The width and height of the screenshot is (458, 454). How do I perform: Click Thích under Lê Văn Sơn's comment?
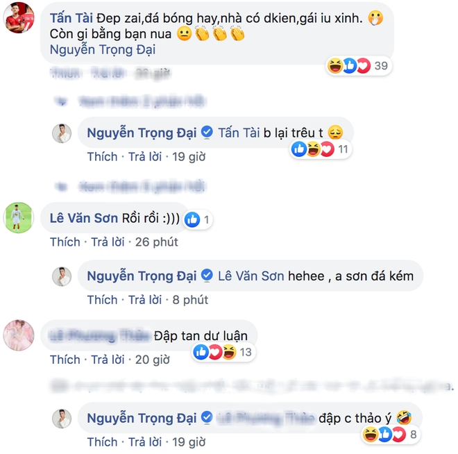pyautogui.click(x=65, y=242)
